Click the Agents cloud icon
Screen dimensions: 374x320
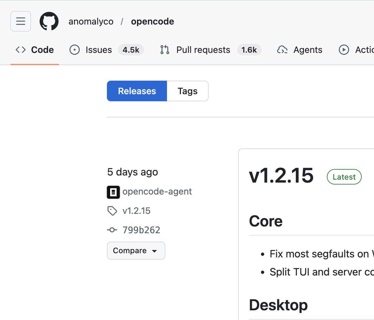(282, 50)
